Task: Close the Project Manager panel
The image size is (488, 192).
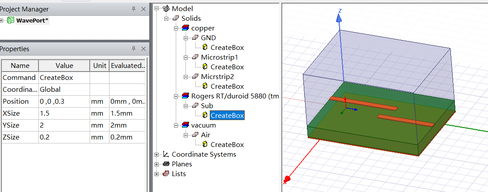Action: pos(144,9)
